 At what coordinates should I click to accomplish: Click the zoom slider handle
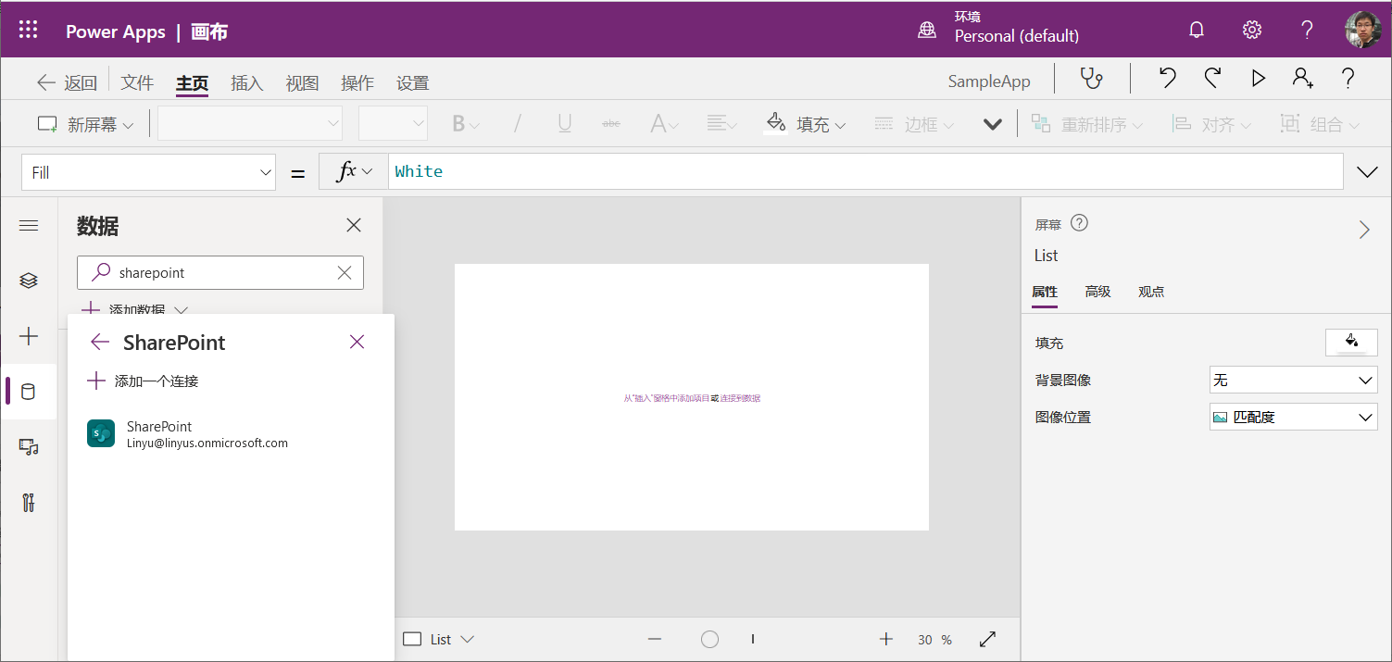coord(710,639)
